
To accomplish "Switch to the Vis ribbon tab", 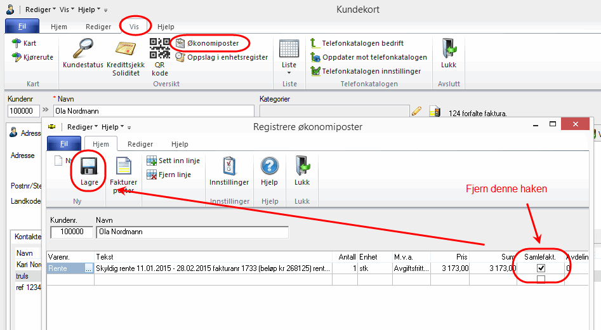I will pos(134,27).
